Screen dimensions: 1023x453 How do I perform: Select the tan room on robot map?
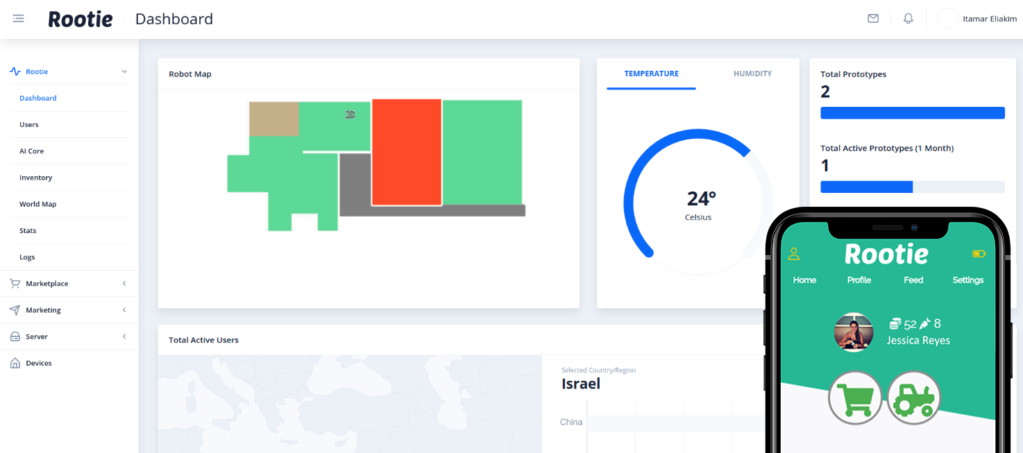pos(274,119)
